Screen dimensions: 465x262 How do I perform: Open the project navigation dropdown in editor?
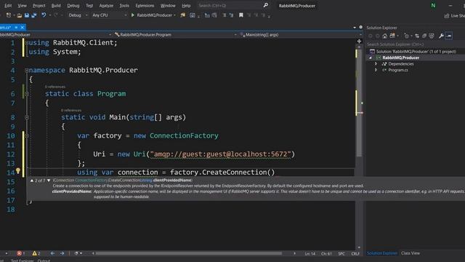click(56, 35)
